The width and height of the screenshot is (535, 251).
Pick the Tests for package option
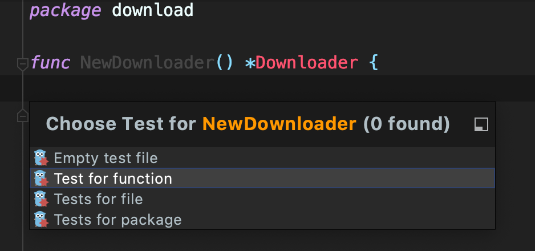117,219
